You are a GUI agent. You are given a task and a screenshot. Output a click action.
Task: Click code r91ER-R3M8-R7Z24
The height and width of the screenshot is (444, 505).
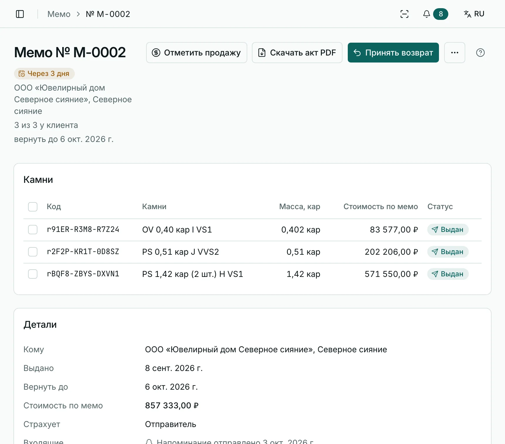(83, 230)
